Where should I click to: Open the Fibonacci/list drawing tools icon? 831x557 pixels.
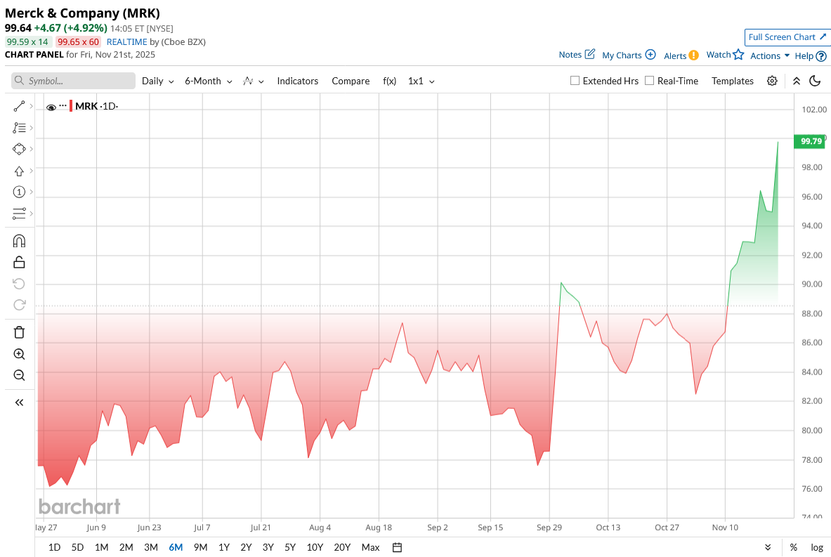pyautogui.click(x=19, y=128)
